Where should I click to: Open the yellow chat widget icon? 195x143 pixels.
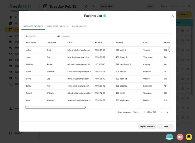[x=189, y=137]
